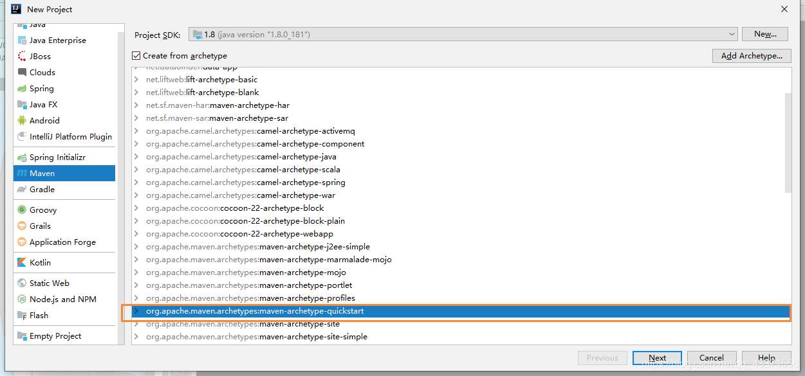Click the Help button
Viewport: 805px width, 376px height.
[x=766, y=358]
